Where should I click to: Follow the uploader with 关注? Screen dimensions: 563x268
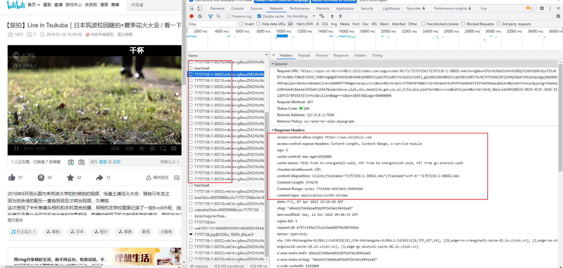click(28, 55)
